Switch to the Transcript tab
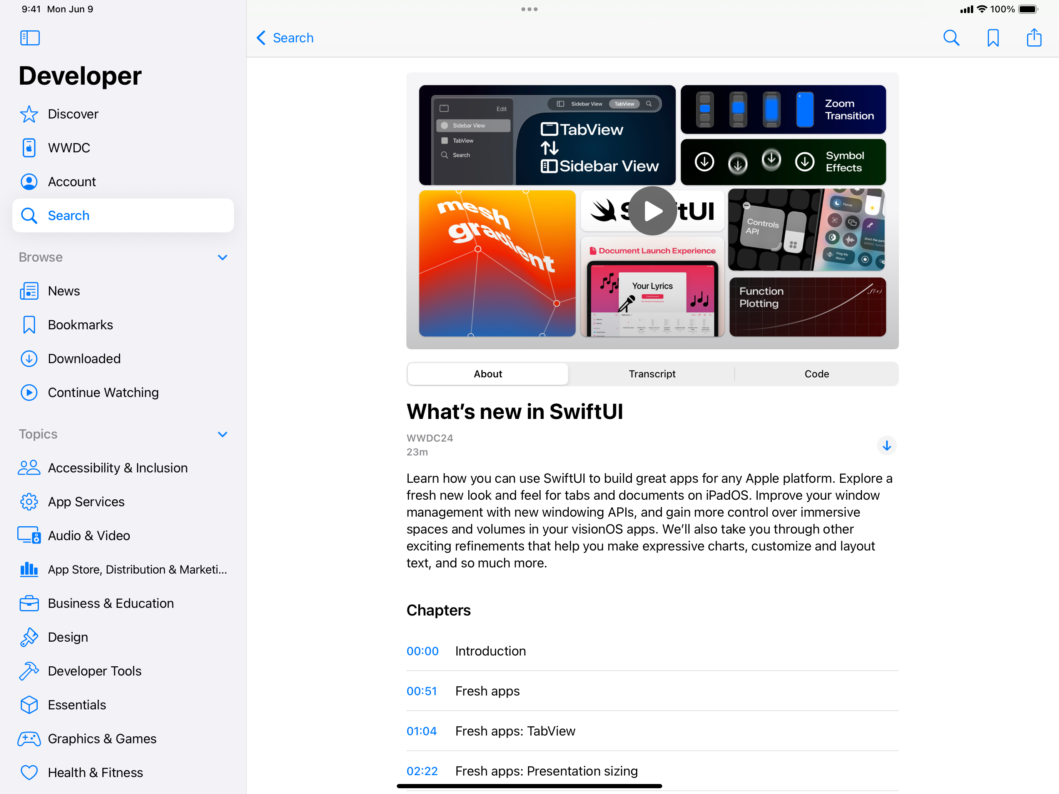The height and width of the screenshot is (794, 1059). tap(651, 374)
